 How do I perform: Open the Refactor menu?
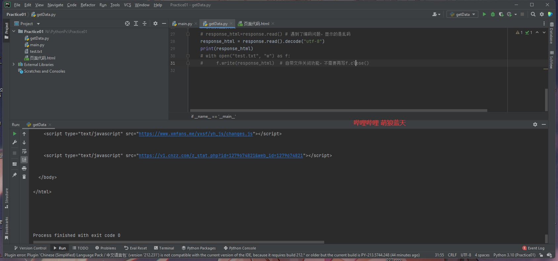click(x=88, y=5)
